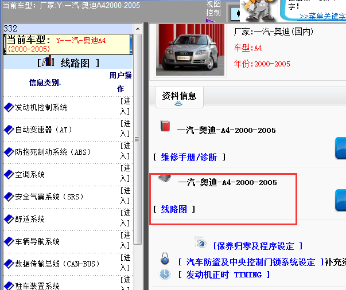Click the 舒适系统 category text
The width and height of the screenshot is (346, 290).
click(x=30, y=220)
